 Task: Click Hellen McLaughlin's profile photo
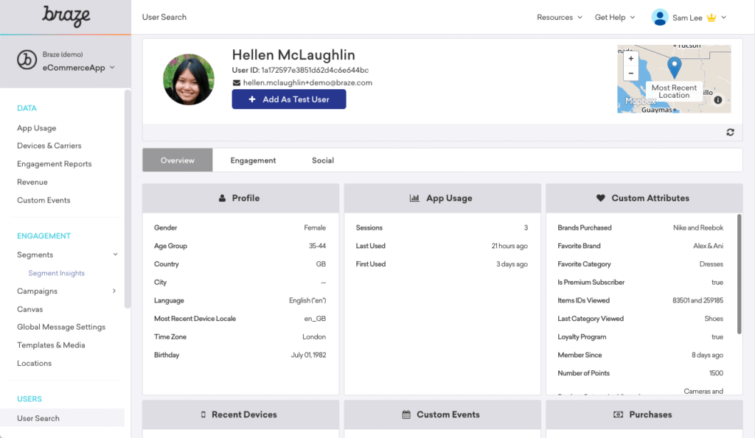[189, 80]
